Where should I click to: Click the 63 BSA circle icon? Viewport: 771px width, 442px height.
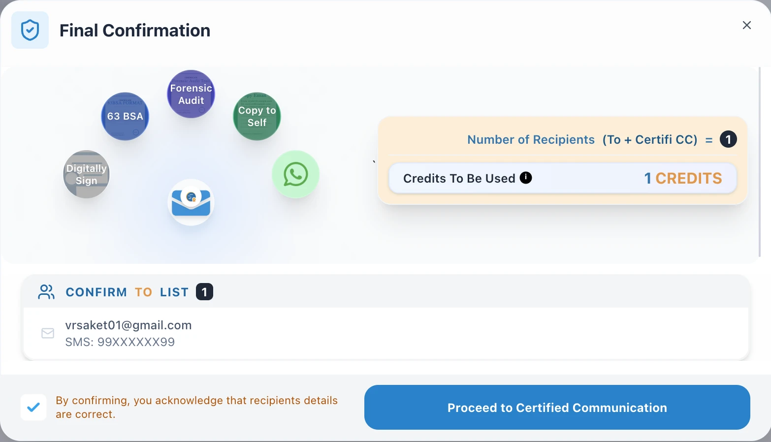pyautogui.click(x=125, y=116)
